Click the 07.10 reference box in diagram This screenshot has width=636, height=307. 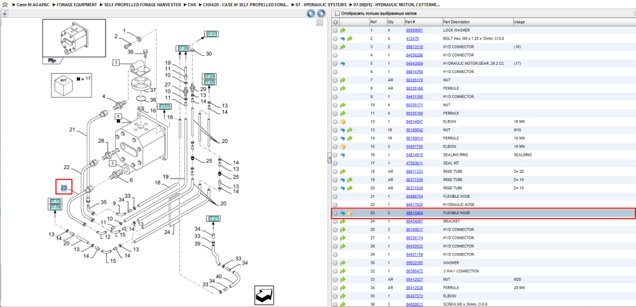pos(55,201)
